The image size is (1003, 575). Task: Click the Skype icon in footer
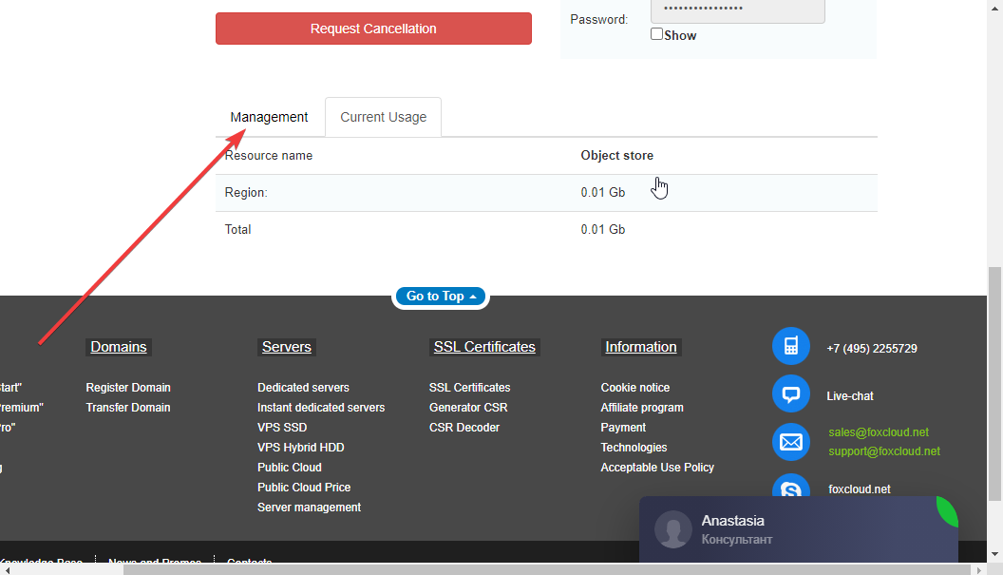click(x=790, y=489)
